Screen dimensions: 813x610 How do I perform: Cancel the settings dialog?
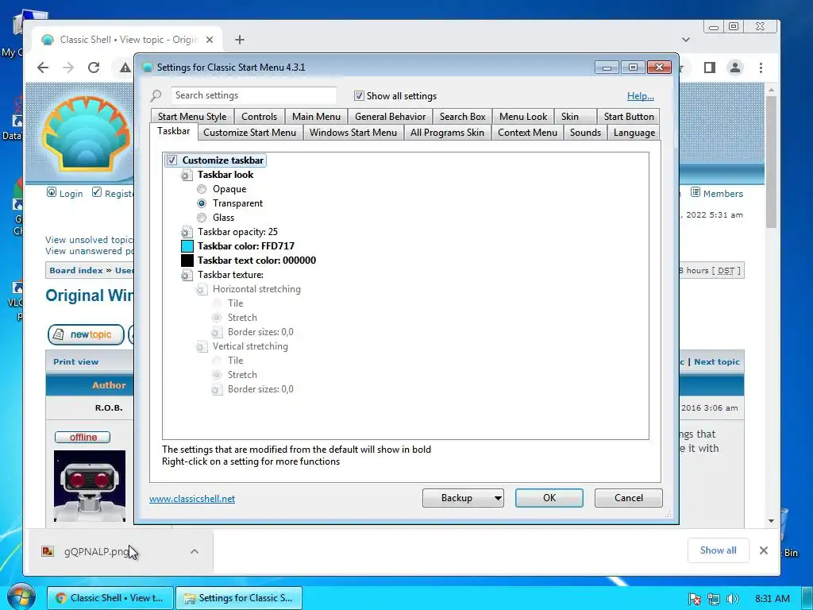629,498
